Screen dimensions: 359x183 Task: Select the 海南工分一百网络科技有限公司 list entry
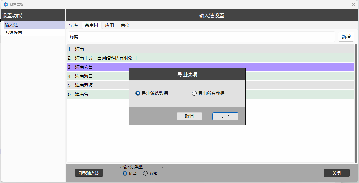106,58
